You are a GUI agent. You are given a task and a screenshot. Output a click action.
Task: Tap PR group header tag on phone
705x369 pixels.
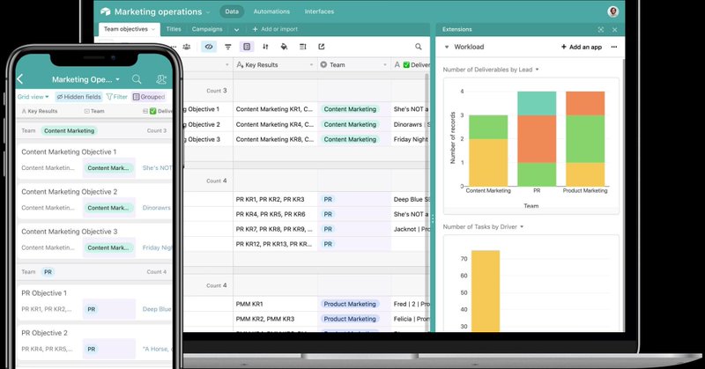(48, 272)
